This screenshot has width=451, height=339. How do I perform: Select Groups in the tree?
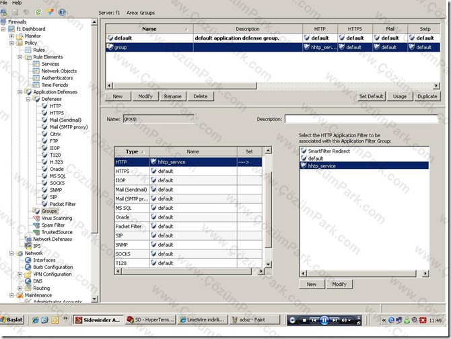[x=49, y=211]
